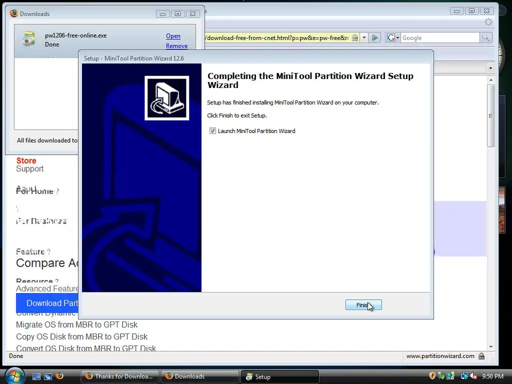512x384 pixels.
Task: Click Show Desktop quick launch icon
Action: pyautogui.click(x=36, y=376)
